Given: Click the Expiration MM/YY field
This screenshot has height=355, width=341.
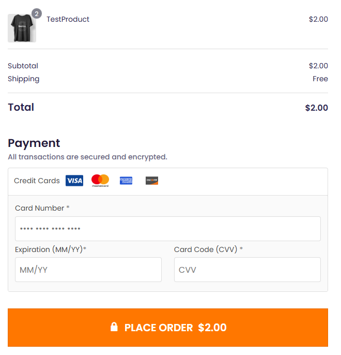Looking at the screenshot, I should tap(88, 270).
